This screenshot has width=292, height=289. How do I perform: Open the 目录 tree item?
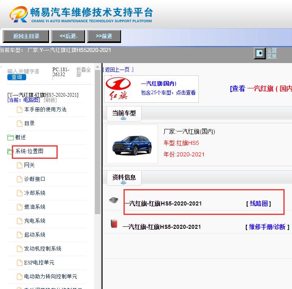29,124
